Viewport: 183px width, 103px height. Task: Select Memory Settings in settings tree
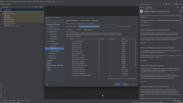point(55,51)
